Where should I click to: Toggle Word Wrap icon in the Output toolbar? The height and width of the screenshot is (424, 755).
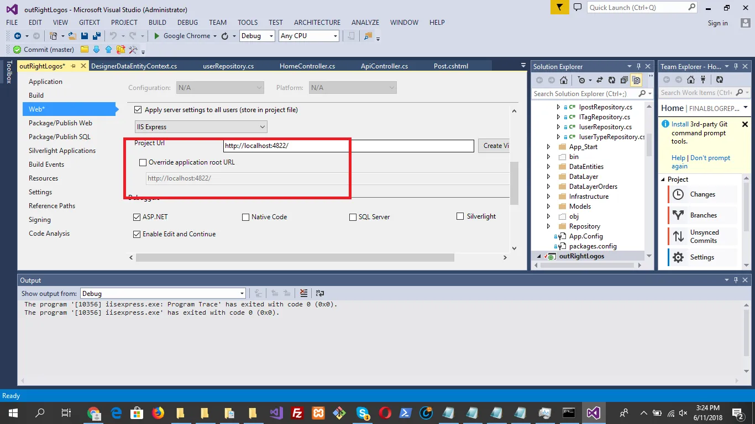[320, 293]
